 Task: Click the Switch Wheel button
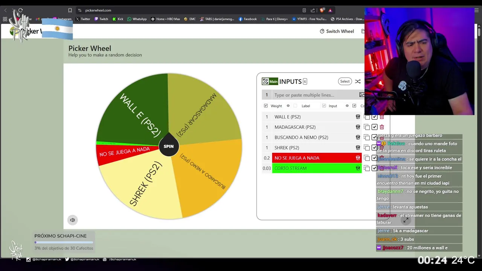pos(337,31)
